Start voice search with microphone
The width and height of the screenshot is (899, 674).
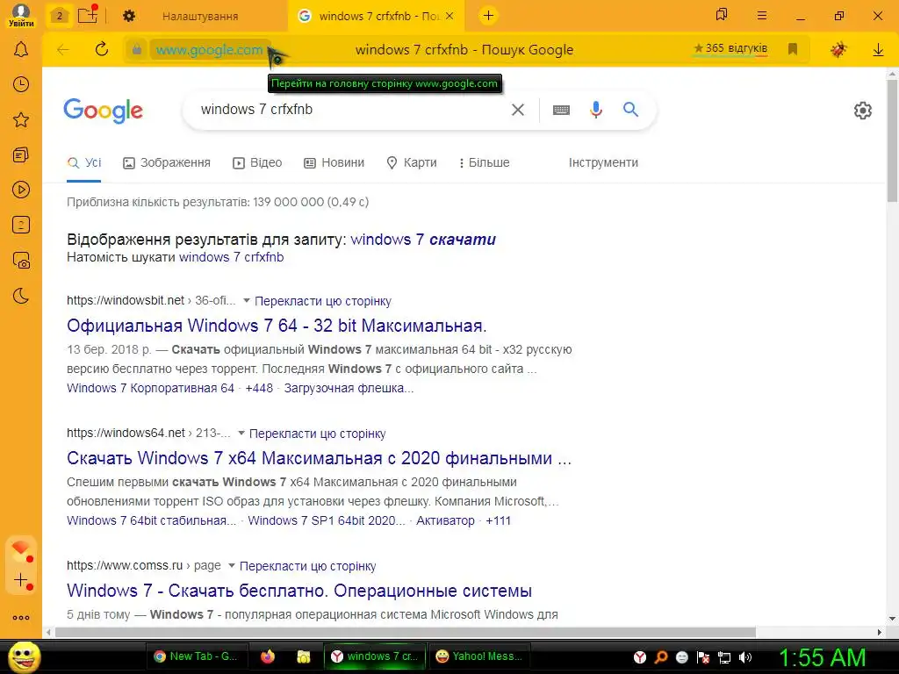pos(596,110)
